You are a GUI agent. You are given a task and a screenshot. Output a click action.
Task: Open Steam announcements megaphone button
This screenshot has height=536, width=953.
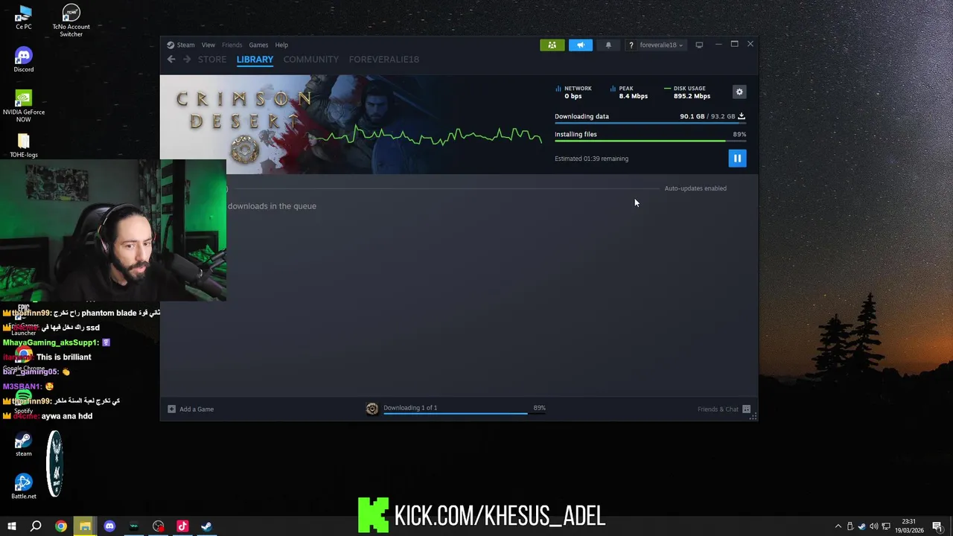(x=581, y=45)
